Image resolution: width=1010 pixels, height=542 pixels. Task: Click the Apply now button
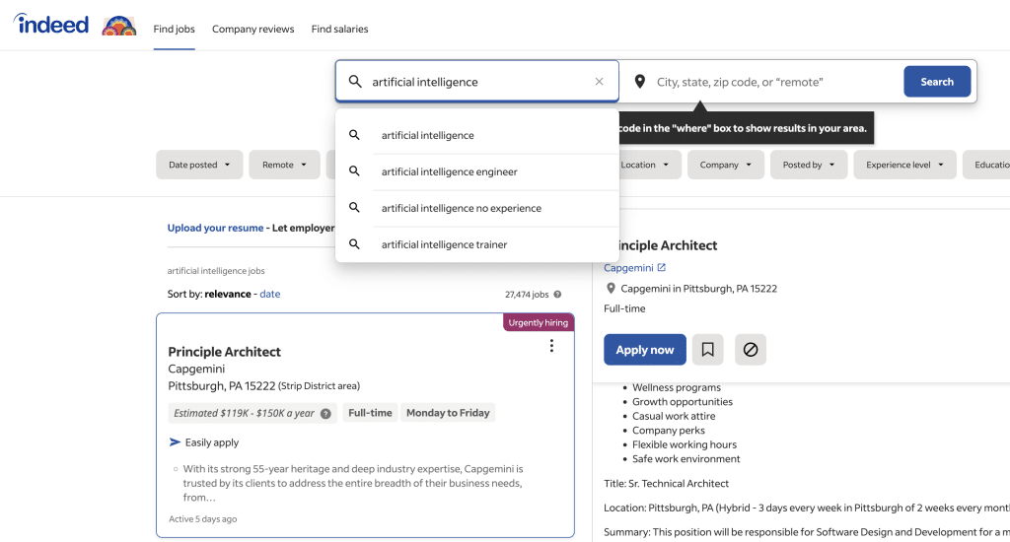pos(644,350)
